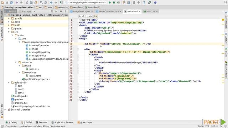This screenshot has height=128, width=228.
Task: Click the resources breadcrumb in navigation bar
Action: [x=61, y=7]
